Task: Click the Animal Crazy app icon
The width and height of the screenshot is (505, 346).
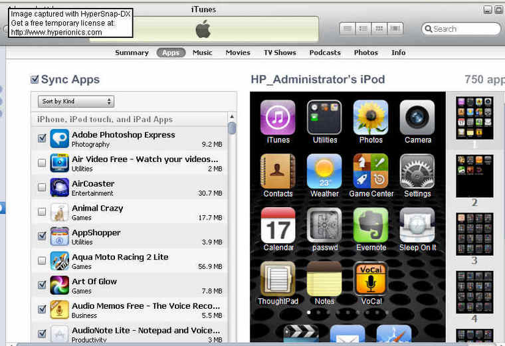Action: [60, 212]
